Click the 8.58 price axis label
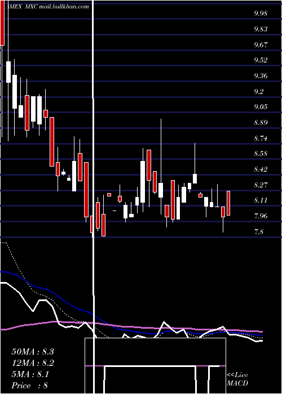 click(261, 154)
